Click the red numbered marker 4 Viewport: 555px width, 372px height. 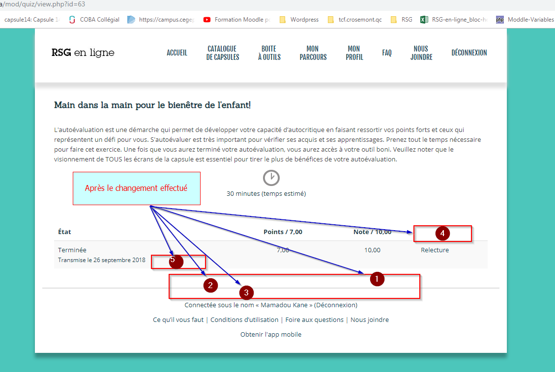coord(442,234)
